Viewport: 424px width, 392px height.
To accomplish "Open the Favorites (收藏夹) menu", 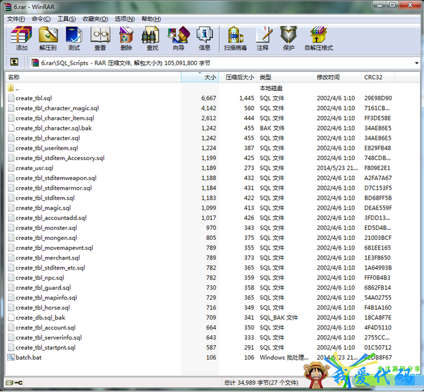I will click(x=95, y=19).
